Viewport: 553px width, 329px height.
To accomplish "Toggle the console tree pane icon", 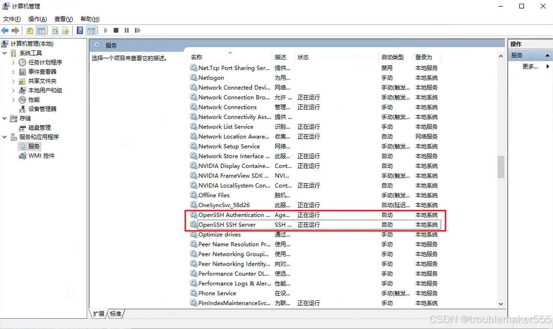I will click(41, 30).
